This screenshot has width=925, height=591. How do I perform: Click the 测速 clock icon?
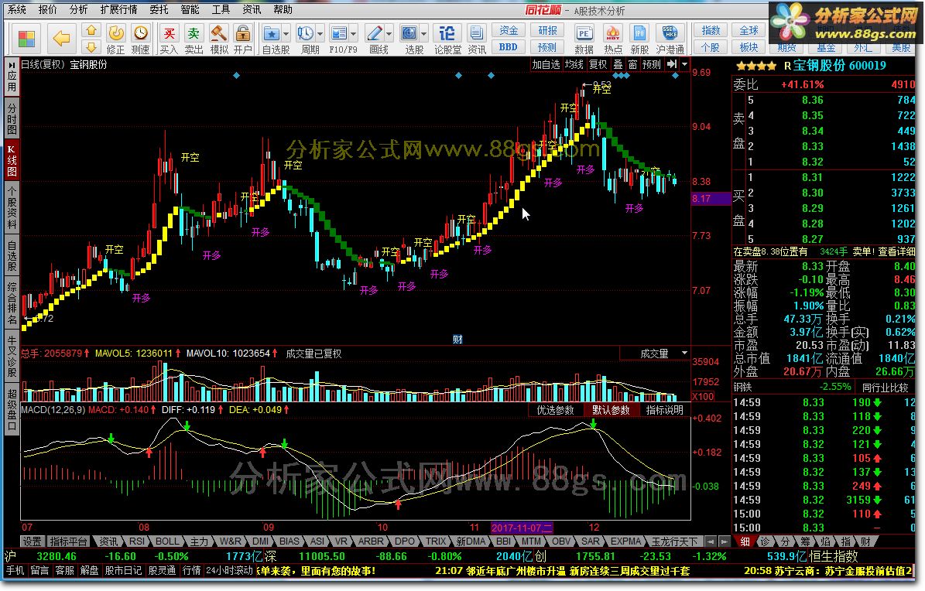pos(140,33)
